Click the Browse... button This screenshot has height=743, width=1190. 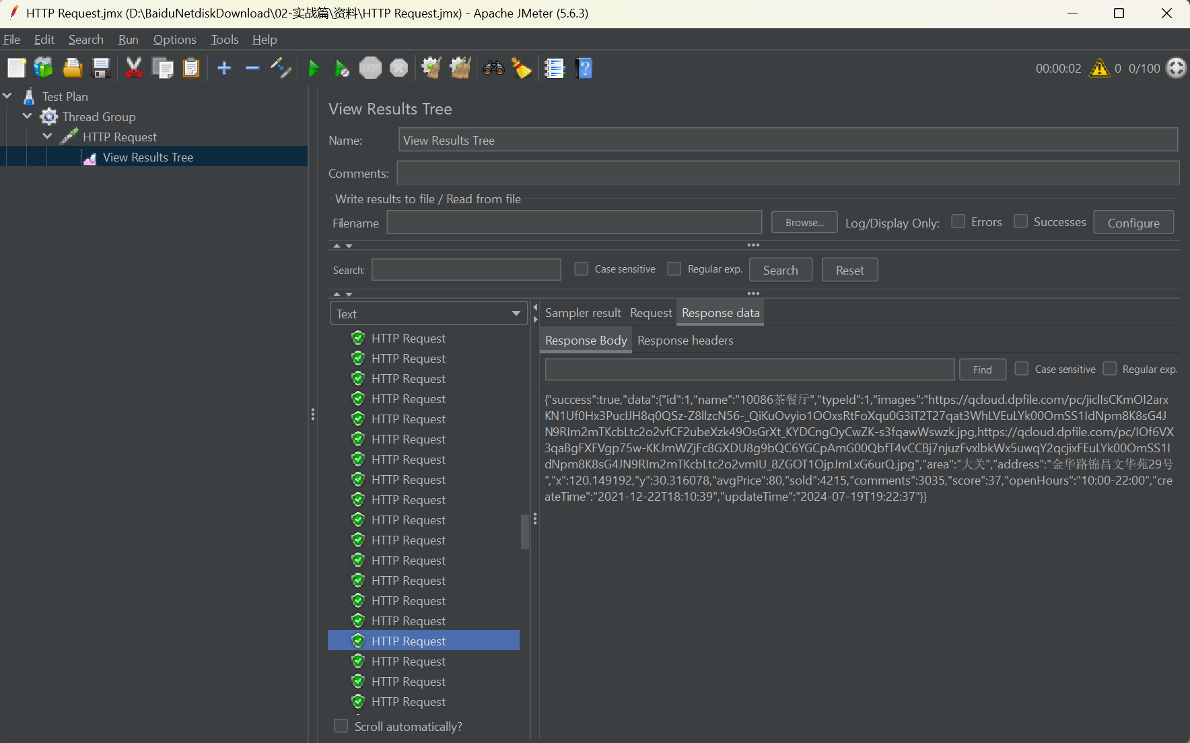click(x=804, y=223)
